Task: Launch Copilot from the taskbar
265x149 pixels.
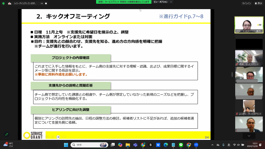Action: click(120, 145)
